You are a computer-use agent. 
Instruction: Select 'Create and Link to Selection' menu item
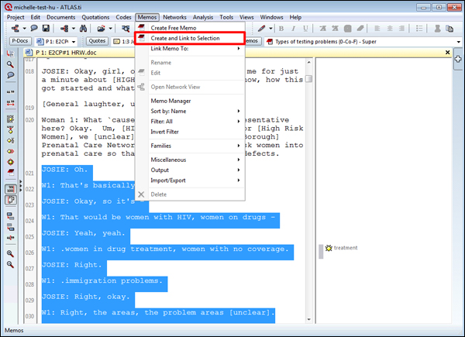(190, 38)
